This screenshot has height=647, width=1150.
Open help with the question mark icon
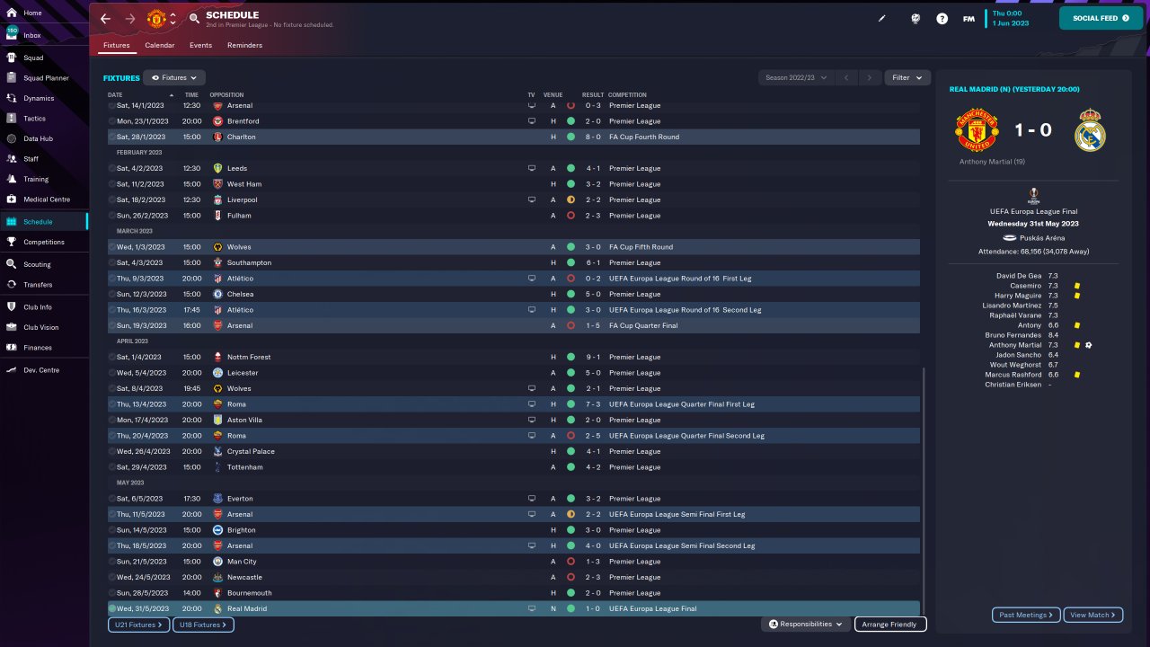pyautogui.click(x=942, y=18)
